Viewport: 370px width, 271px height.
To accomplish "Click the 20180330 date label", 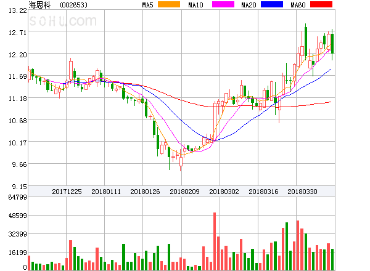I will 302,192.
